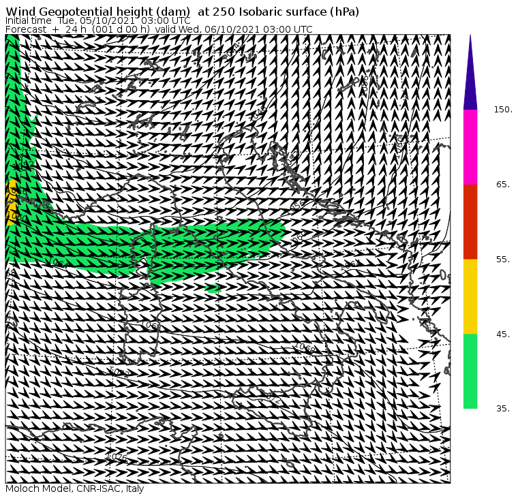Click the 'Forecast + 24 h' valid time line
The height and width of the screenshot is (498, 518).
159,29
